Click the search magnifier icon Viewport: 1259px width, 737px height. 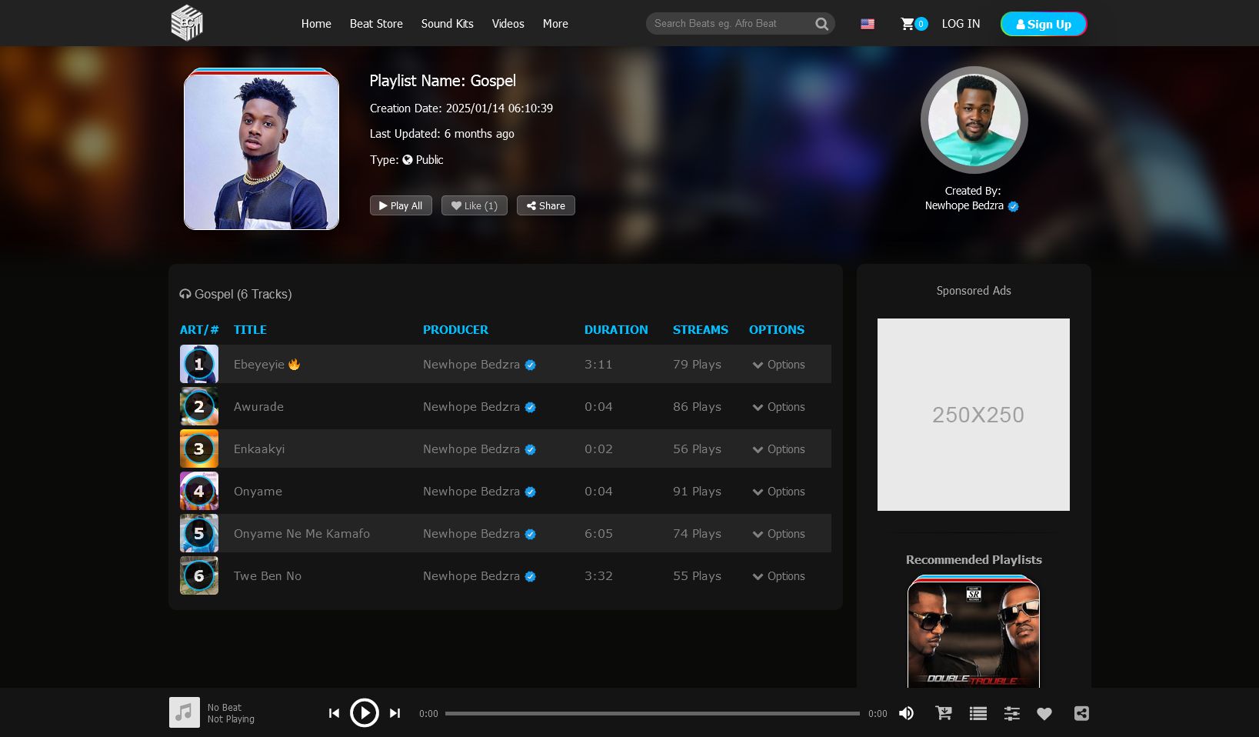coord(821,24)
